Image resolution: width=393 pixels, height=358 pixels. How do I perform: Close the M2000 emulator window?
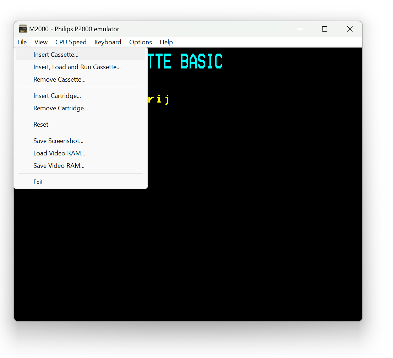coord(350,29)
